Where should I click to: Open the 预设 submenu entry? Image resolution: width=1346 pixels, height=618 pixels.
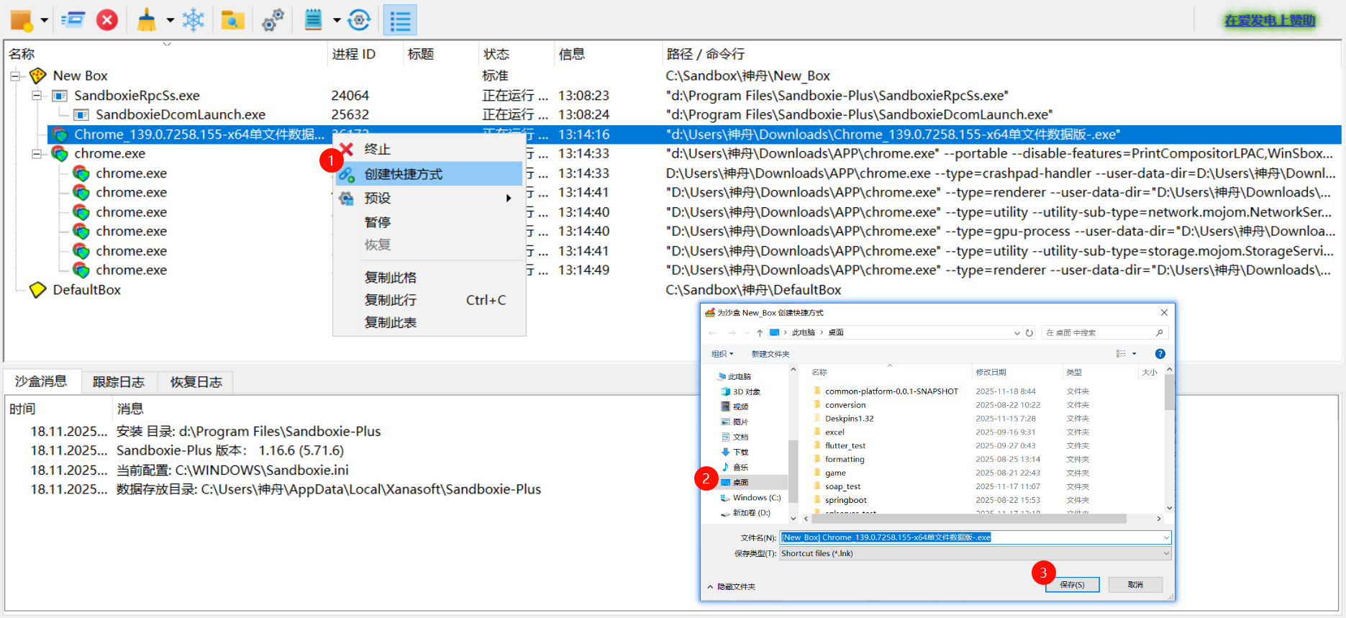click(x=429, y=198)
